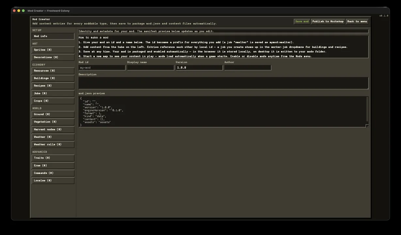
Task: Go to Resources (0) section
Action: point(53,71)
